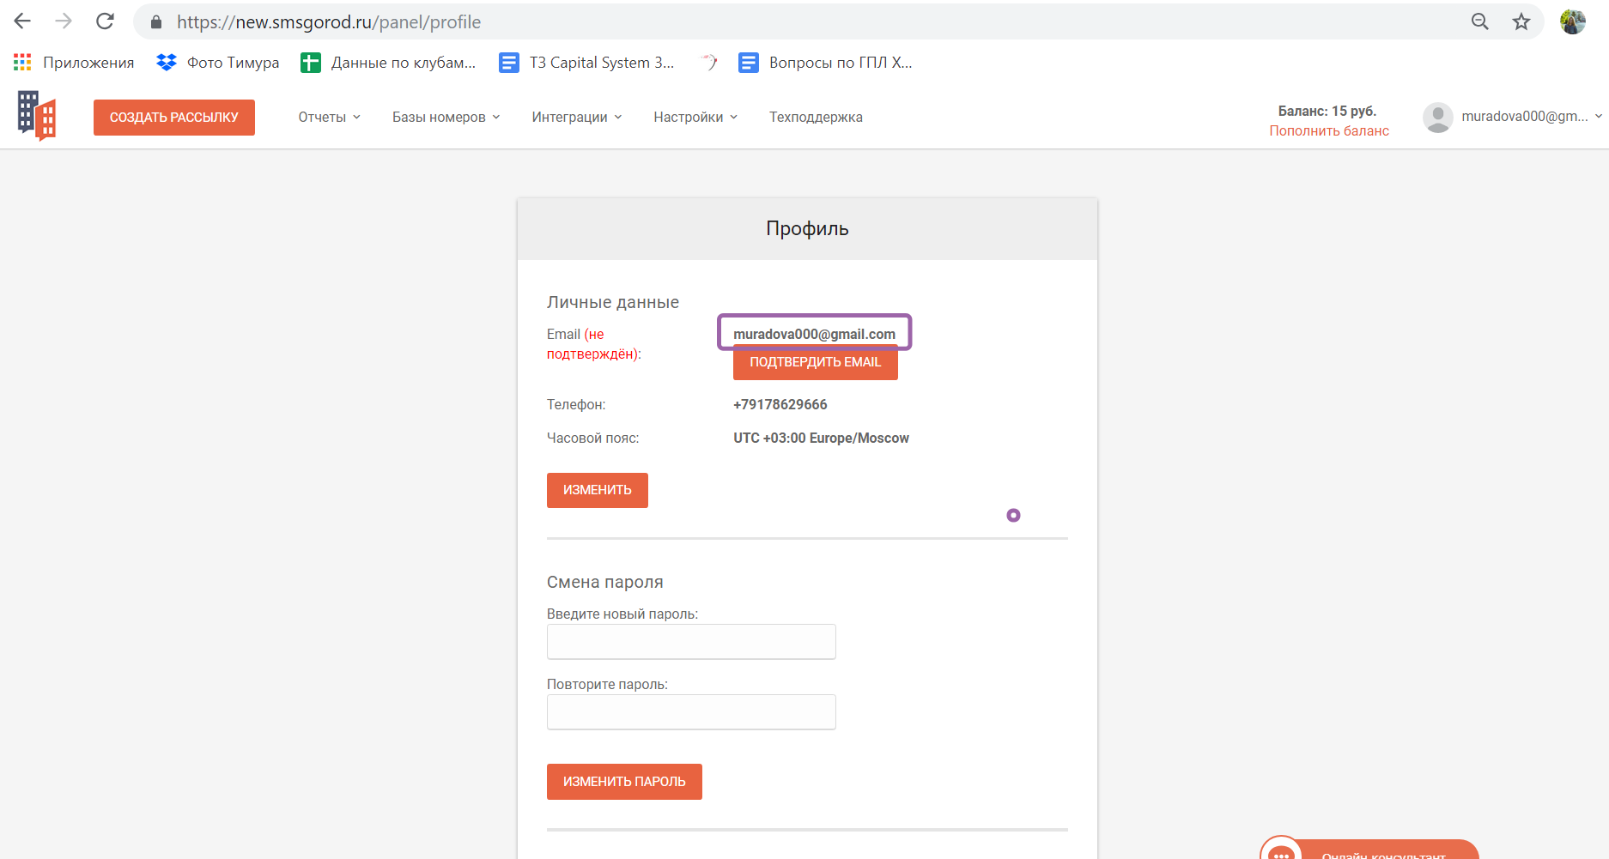Viewport: 1609px width, 859px height.
Task: Focus the new password input field
Action: 691,642
